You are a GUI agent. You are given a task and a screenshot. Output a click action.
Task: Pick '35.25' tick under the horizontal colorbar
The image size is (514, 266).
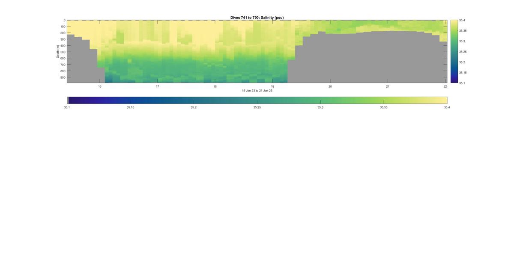[x=257, y=107]
